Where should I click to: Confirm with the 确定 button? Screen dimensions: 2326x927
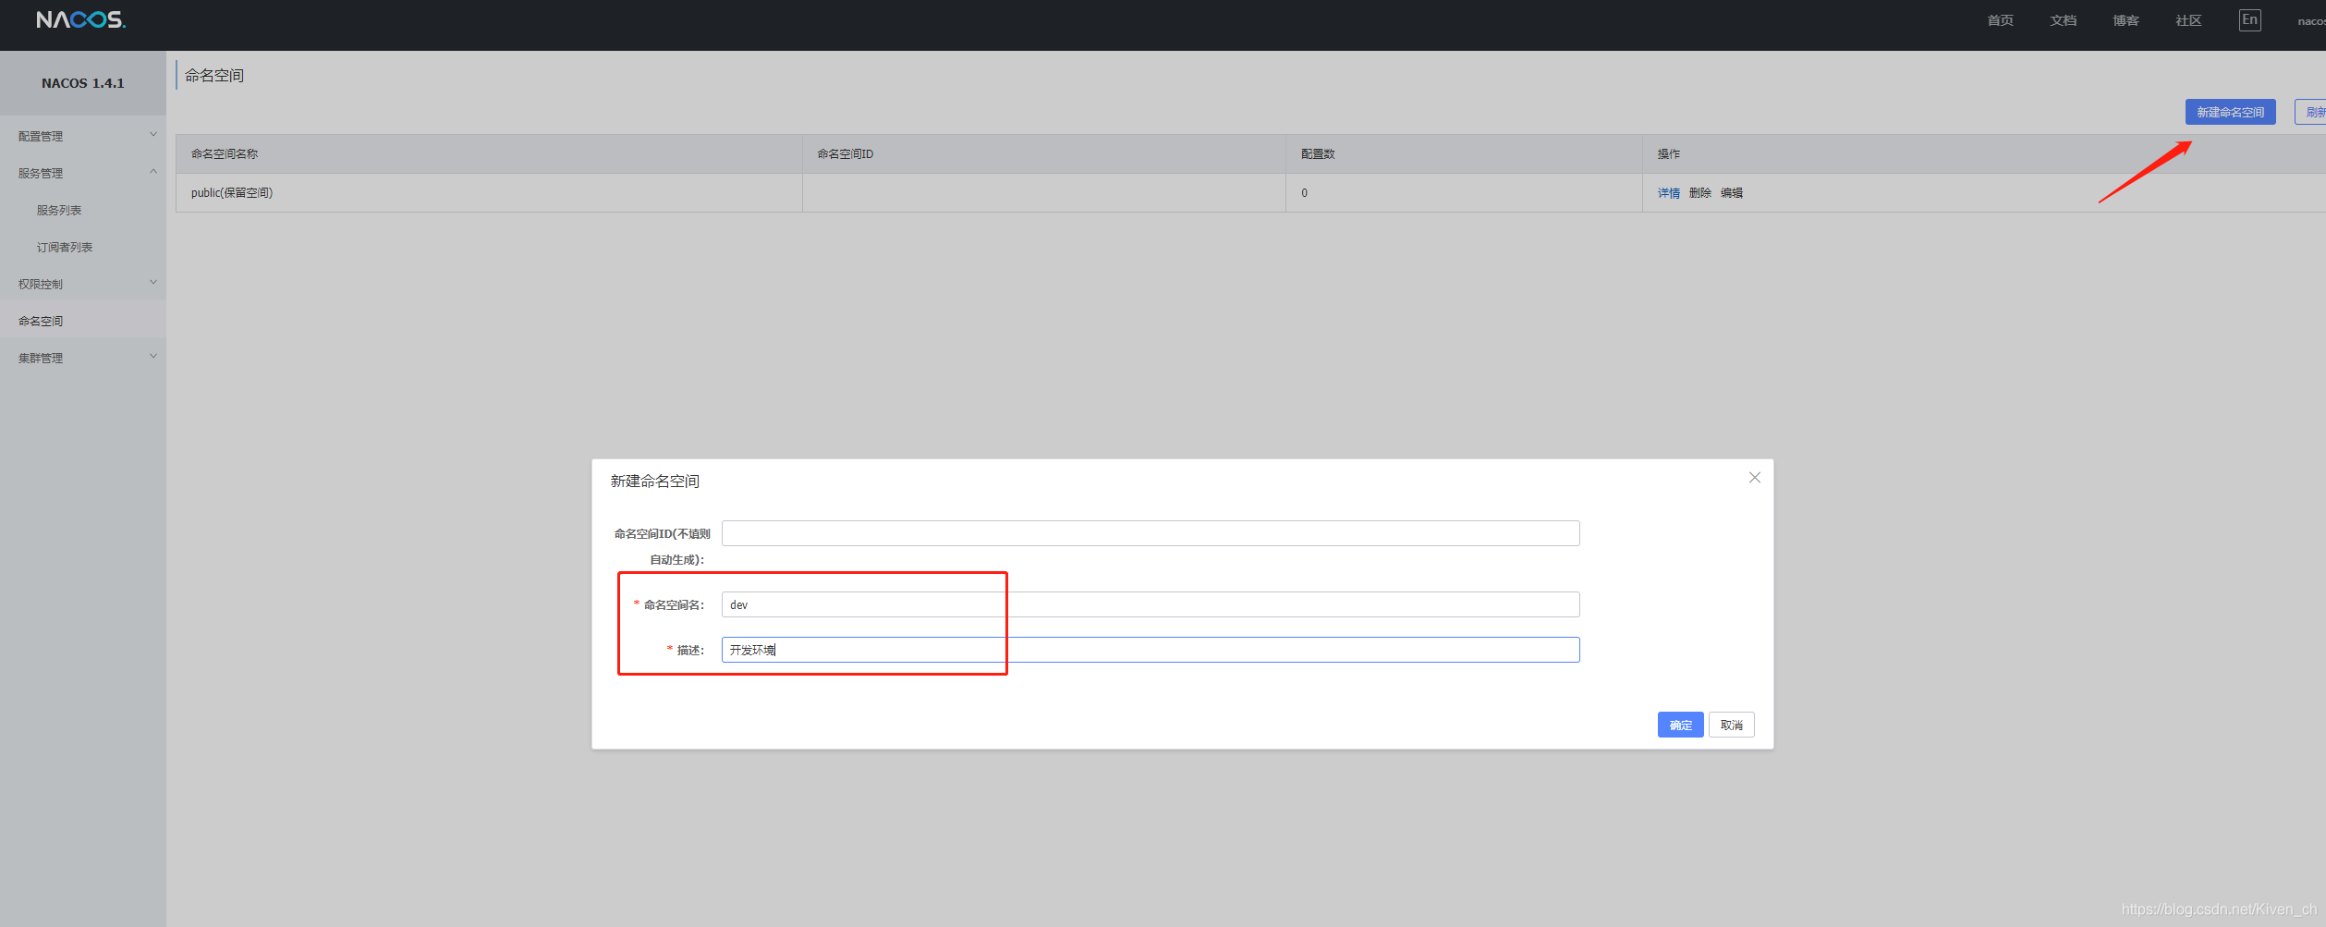point(1680,725)
